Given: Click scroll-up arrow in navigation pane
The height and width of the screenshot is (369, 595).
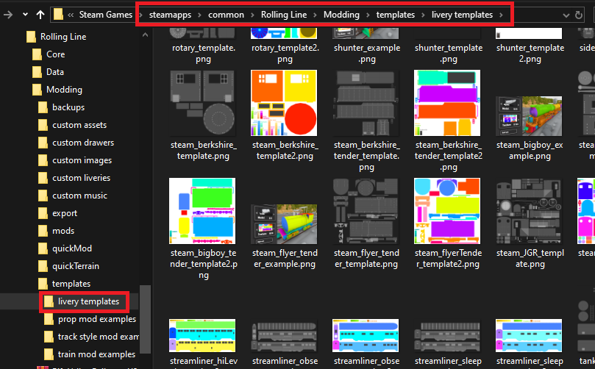Looking at the screenshot, I should [x=145, y=35].
